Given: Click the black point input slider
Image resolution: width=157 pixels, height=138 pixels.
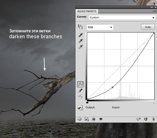Looking at the screenshot, I should [x=87, y=102].
